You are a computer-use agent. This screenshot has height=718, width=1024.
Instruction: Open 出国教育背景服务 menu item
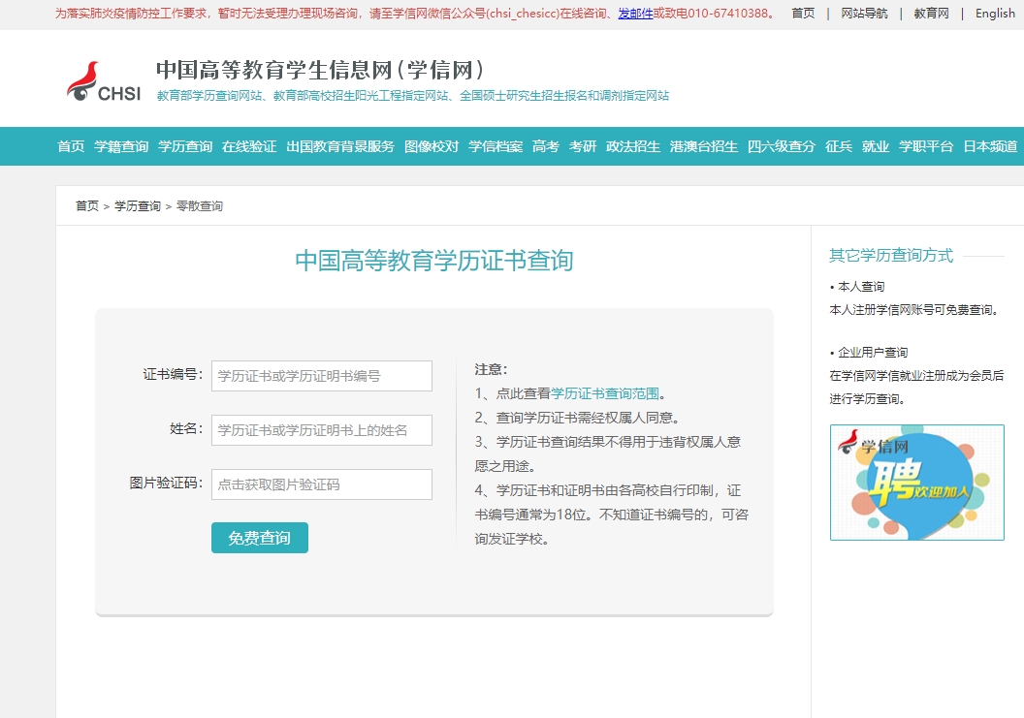tap(340, 146)
